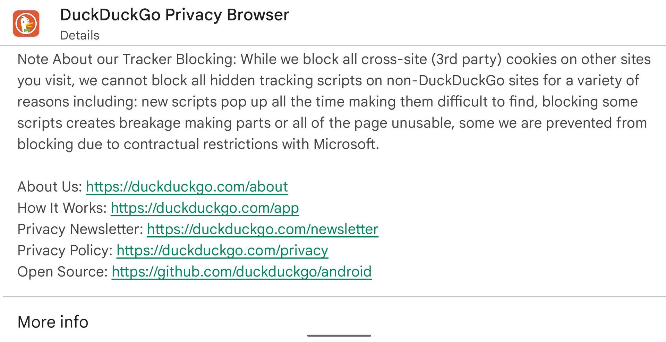Click the duck logo inside the orange square
The height and width of the screenshot is (342, 666).
point(26,23)
